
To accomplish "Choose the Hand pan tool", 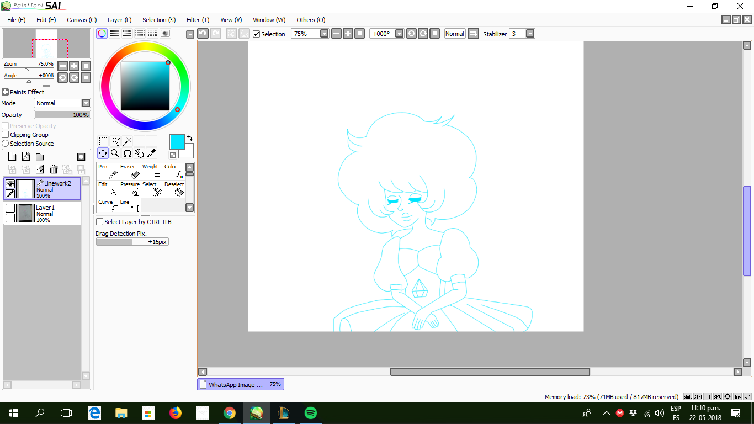I will coord(140,153).
